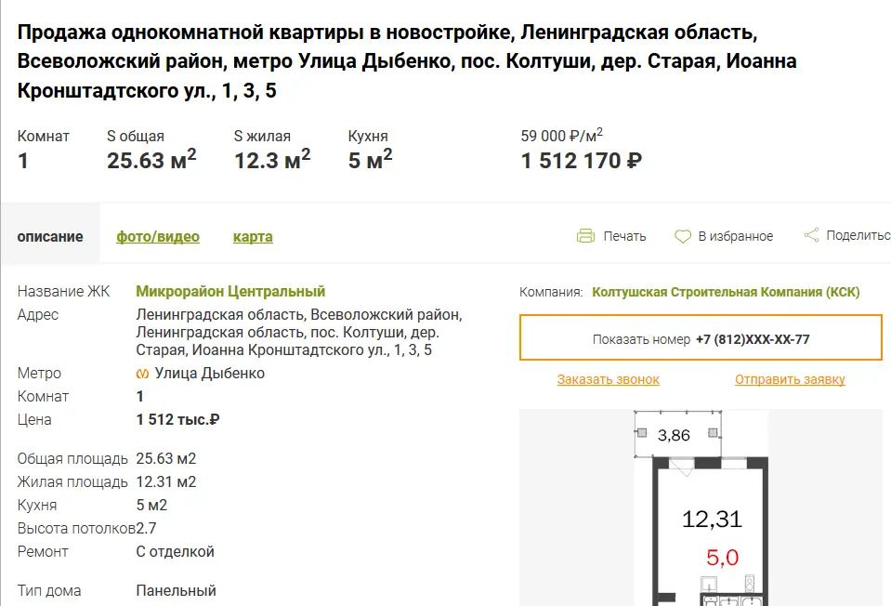Click the 3,86 balcony area on plan
The image size is (891, 606).
point(674,434)
